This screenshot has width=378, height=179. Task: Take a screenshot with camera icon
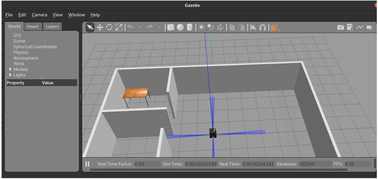click(x=340, y=27)
